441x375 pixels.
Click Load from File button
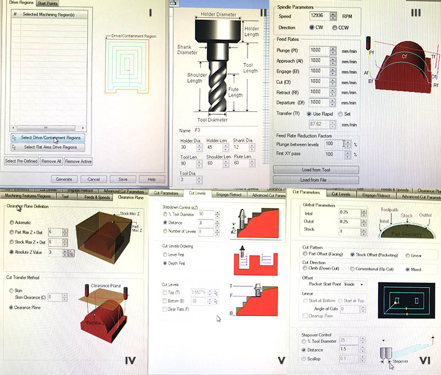[x=316, y=180]
